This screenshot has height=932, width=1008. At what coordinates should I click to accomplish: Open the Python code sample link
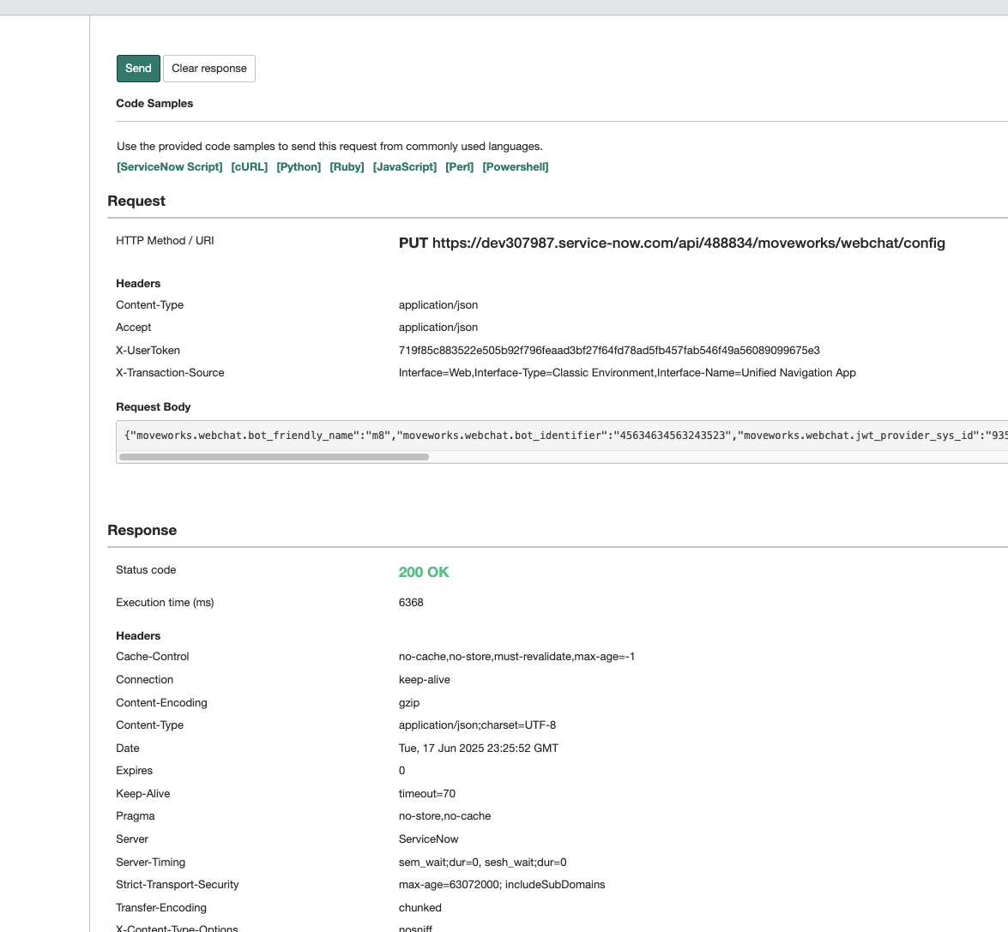[x=299, y=167]
